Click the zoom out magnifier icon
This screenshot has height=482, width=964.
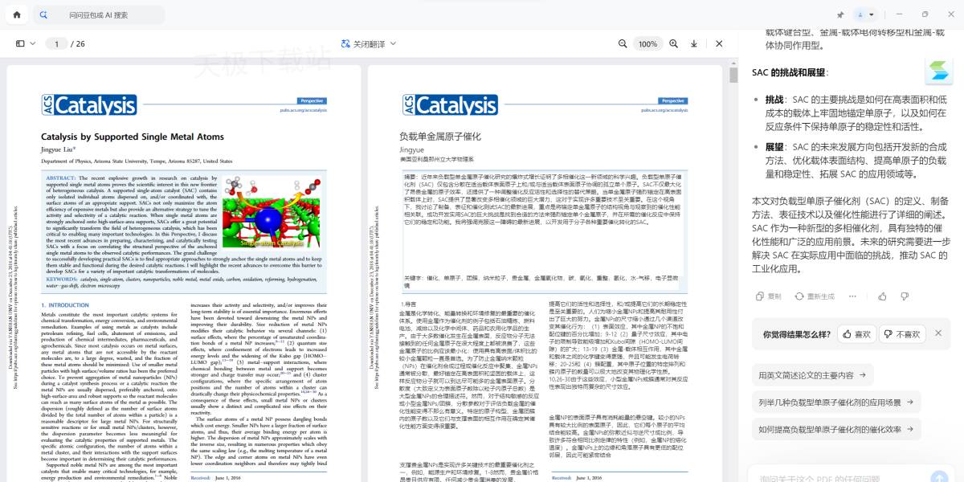pos(623,43)
